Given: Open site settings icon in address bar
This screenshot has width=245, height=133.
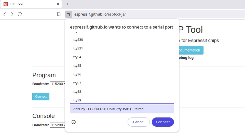Looking at the screenshot, I should (69, 14).
